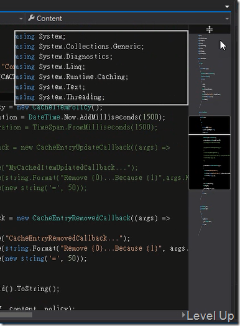Click the highlighted viewport in the minimap scrollbar
This screenshot has height=326, width=240.
point(210,153)
